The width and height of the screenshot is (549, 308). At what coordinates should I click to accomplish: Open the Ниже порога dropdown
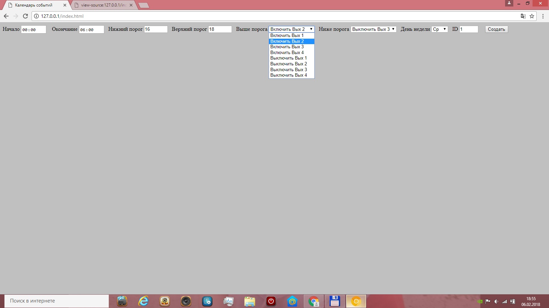click(x=374, y=29)
